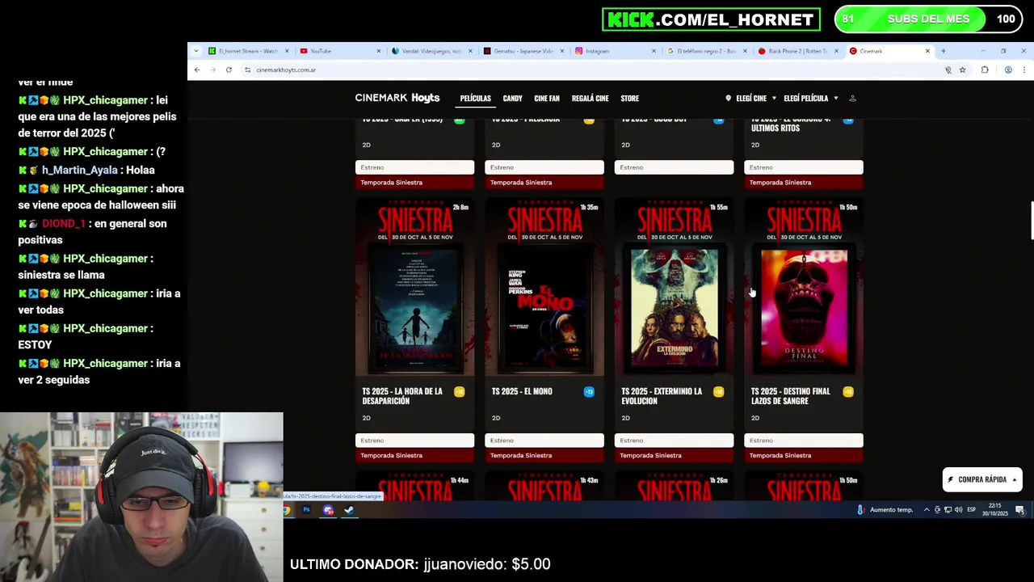Open the El Mono movie poster
The width and height of the screenshot is (1034, 582).
pyautogui.click(x=544, y=289)
